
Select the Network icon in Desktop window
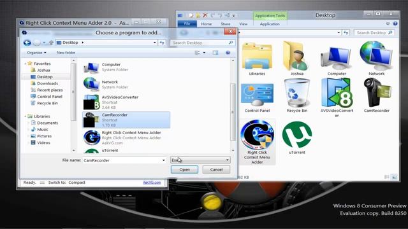pos(376,56)
